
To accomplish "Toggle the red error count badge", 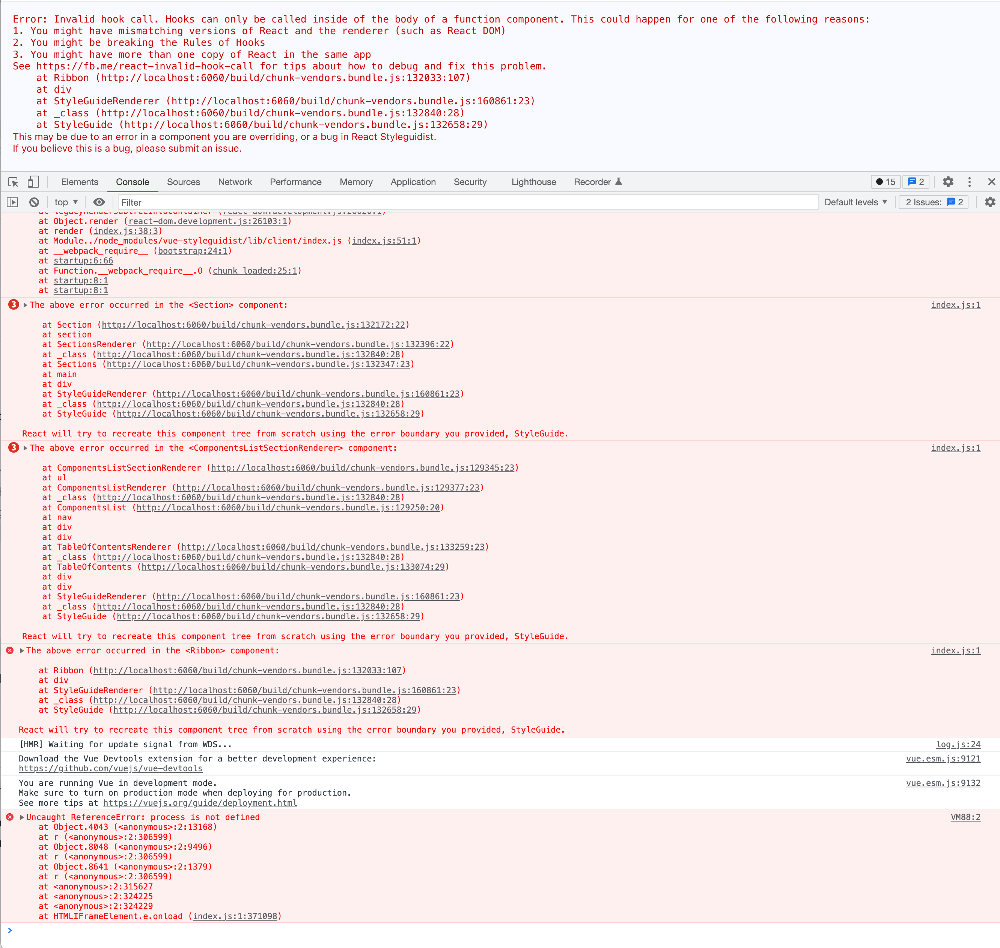I will point(885,182).
